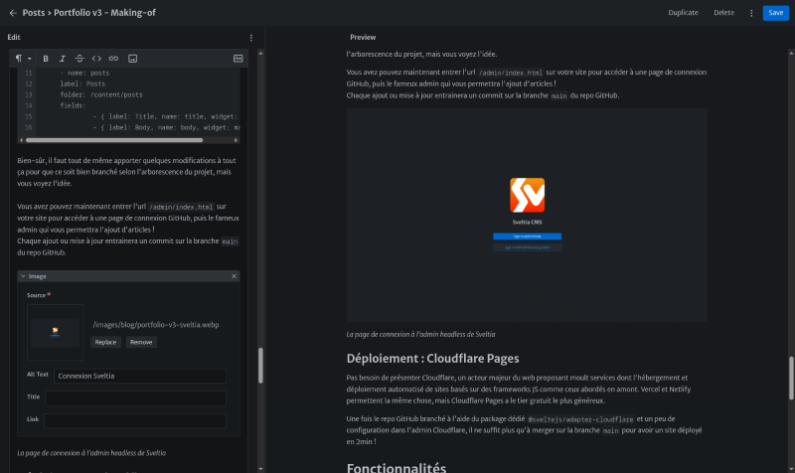Click the Alt Text input field
Viewport: 795px width, 473px height.
139,376
